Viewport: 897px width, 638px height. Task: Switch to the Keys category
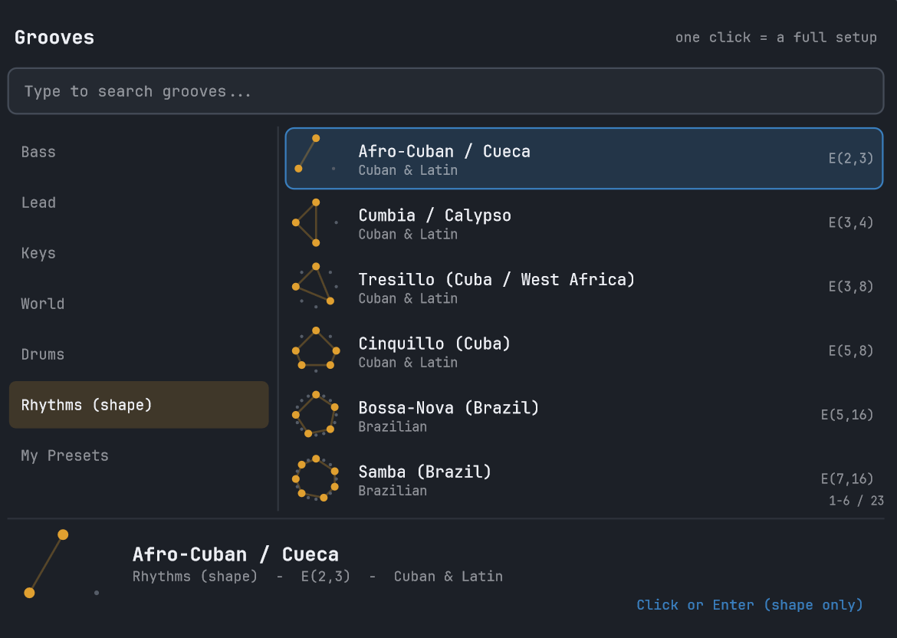click(x=139, y=253)
